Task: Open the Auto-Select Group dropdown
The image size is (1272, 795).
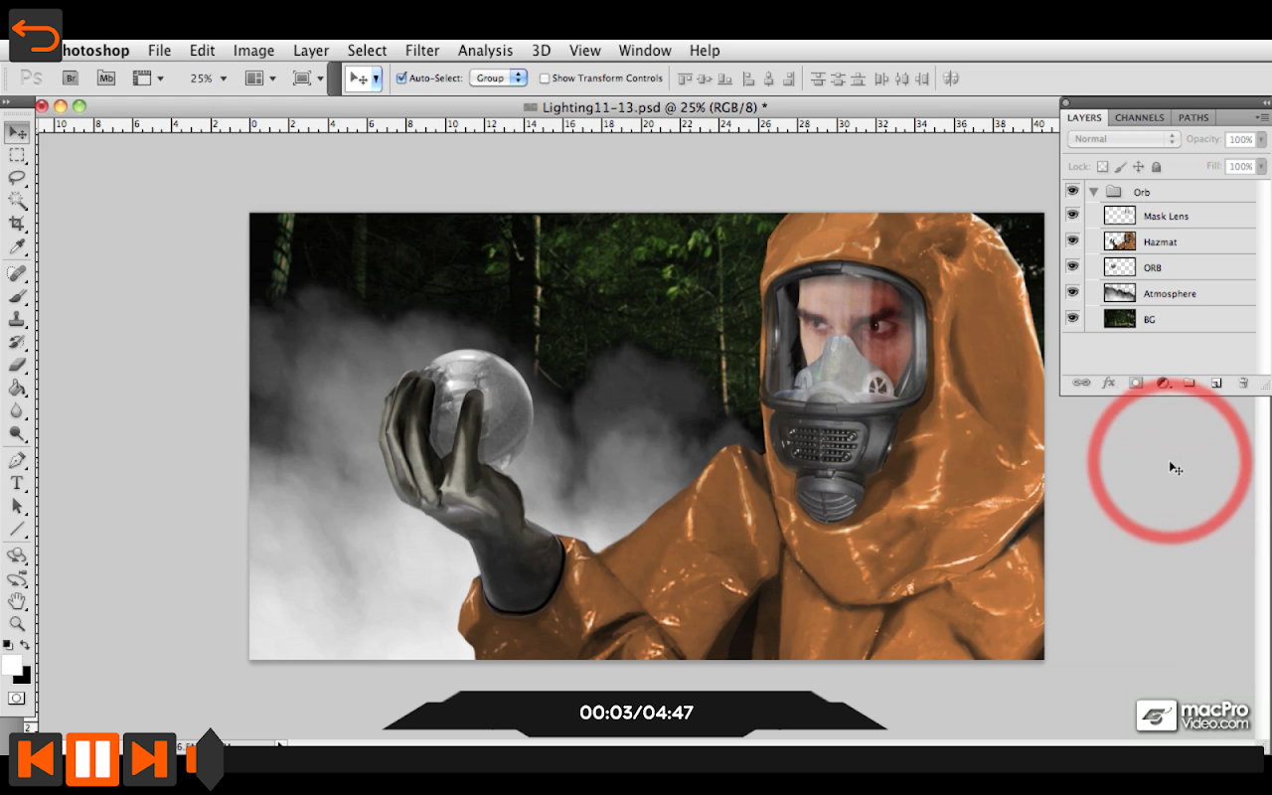Action: click(x=498, y=78)
